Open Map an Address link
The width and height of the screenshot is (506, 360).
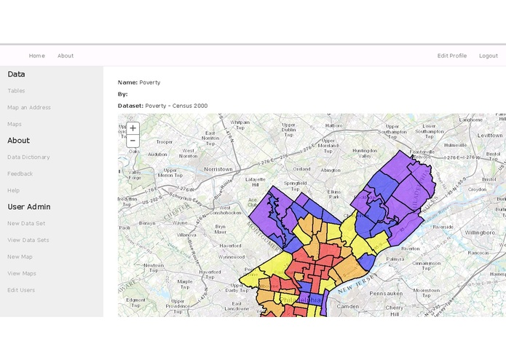pyautogui.click(x=29, y=108)
